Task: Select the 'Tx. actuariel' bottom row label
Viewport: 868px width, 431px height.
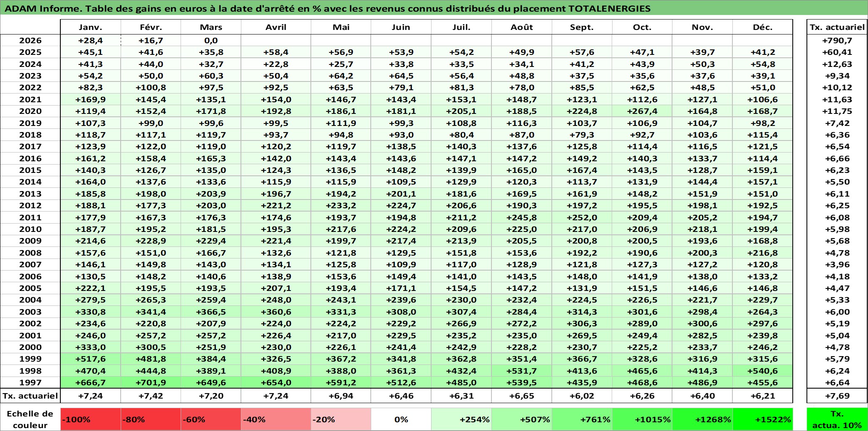Action: coord(30,396)
